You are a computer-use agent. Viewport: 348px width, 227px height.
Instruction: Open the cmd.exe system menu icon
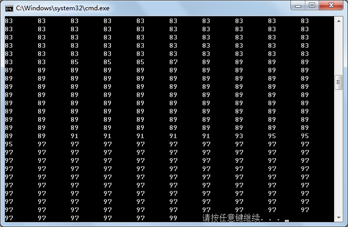(x=9, y=8)
